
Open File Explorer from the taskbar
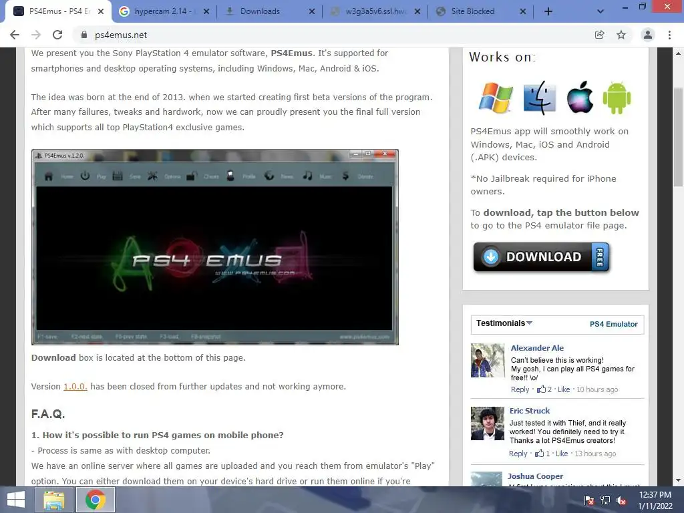tap(53, 500)
